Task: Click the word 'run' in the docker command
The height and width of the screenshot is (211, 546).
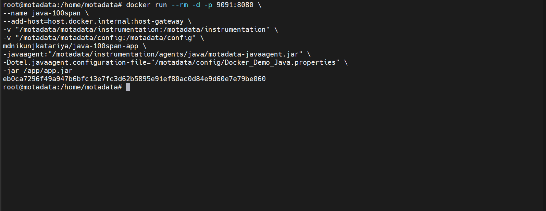Action: [161, 5]
